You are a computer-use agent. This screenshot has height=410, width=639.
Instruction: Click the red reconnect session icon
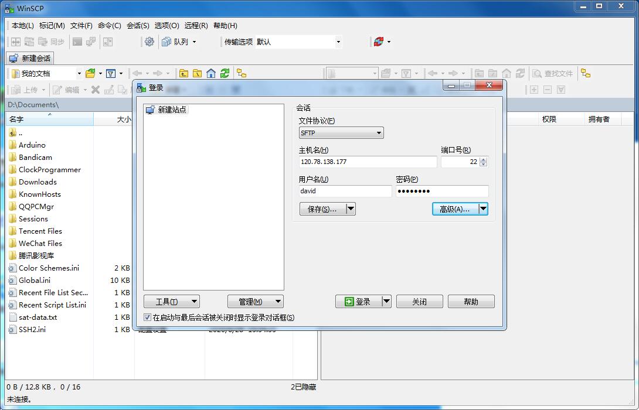379,42
